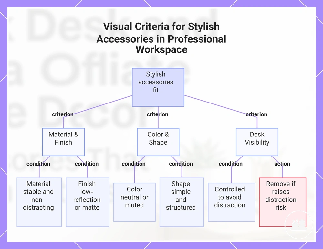Click the diagram title 'Visual Criteria for Stylish Accessories'
Viewport: 323px width, 249px height.
(161, 38)
